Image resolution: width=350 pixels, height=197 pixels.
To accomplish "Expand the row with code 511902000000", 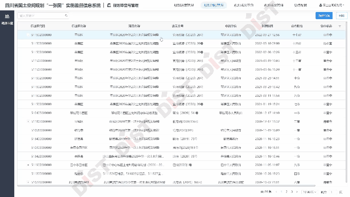I will pyautogui.click(x=28, y=165).
